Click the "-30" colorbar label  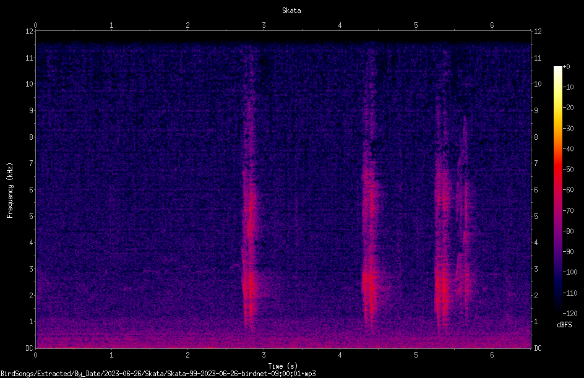568,129
